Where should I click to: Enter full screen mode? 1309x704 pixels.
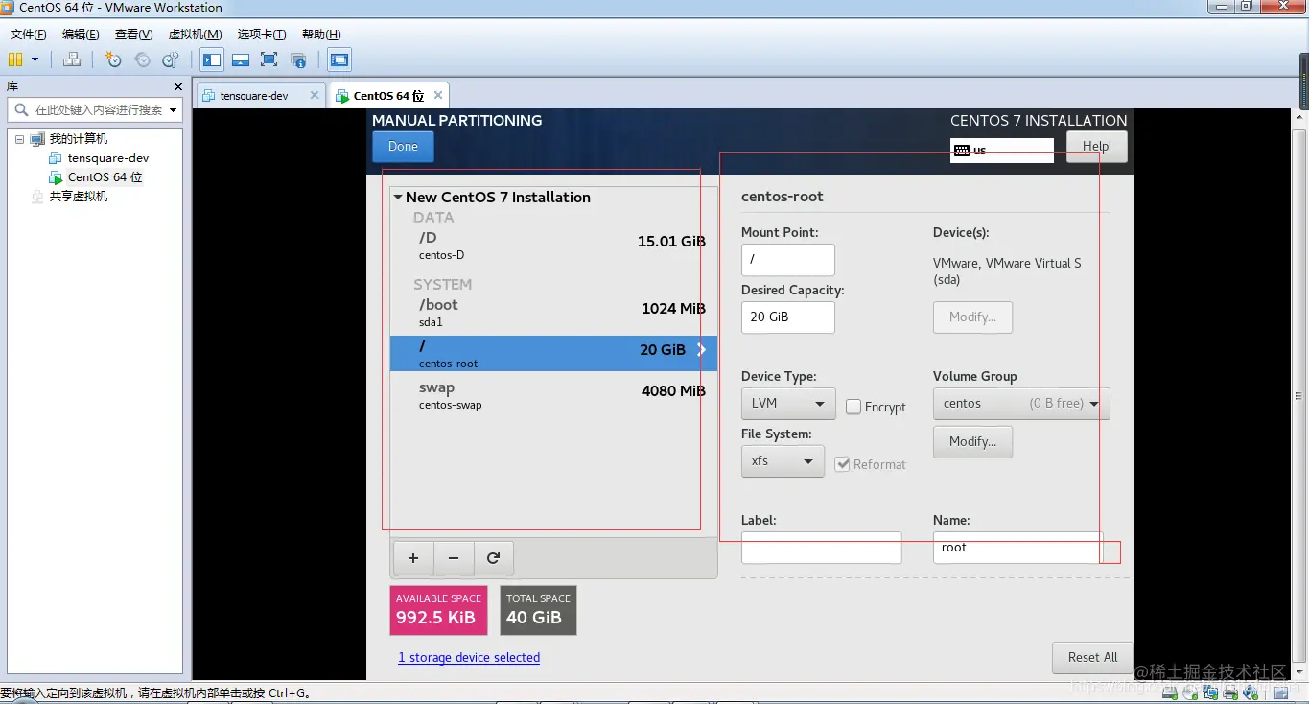click(x=269, y=59)
